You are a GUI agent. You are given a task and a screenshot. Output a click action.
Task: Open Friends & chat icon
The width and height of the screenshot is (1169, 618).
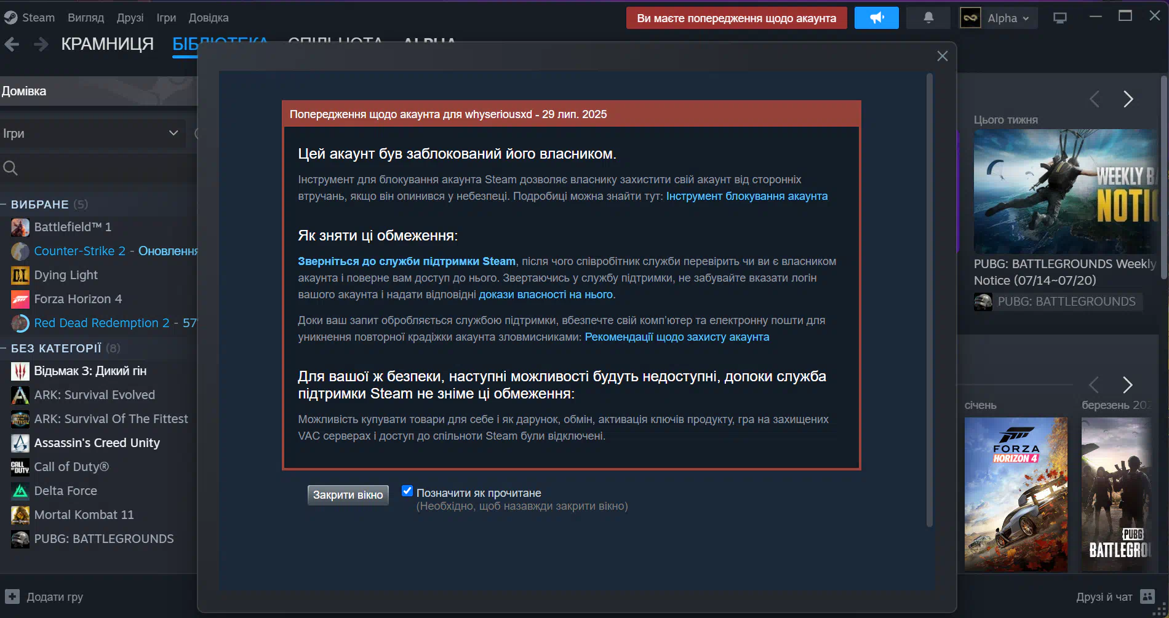[1147, 596]
